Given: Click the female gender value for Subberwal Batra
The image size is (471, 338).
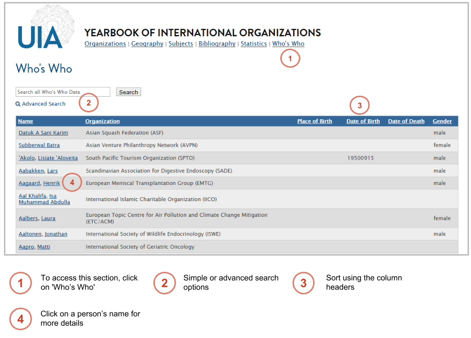Looking at the screenshot, I should point(442,145).
